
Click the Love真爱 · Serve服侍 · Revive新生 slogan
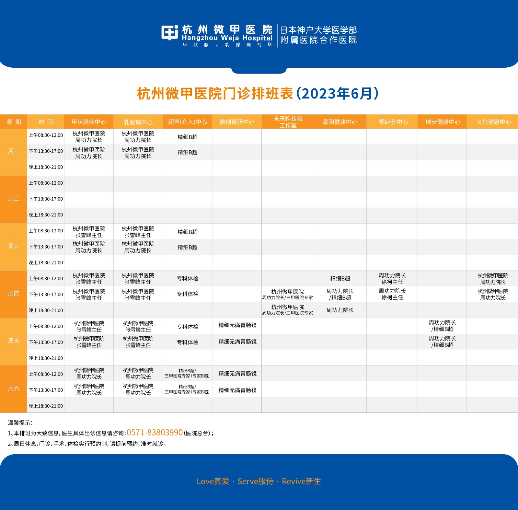pyautogui.click(x=259, y=481)
